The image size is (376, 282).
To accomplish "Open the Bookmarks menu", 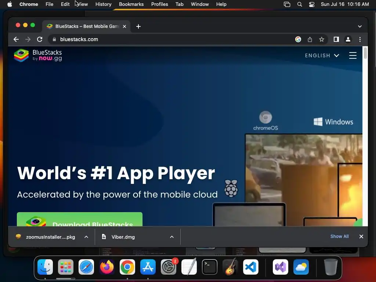I will point(131,4).
